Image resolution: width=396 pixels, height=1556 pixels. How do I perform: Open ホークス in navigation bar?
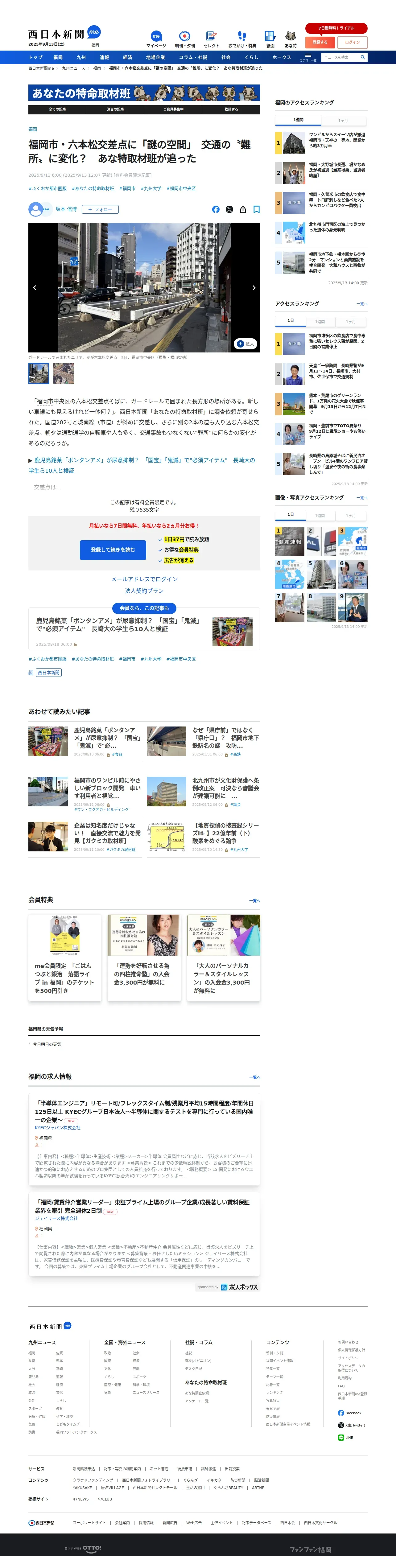[x=281, y=57]
